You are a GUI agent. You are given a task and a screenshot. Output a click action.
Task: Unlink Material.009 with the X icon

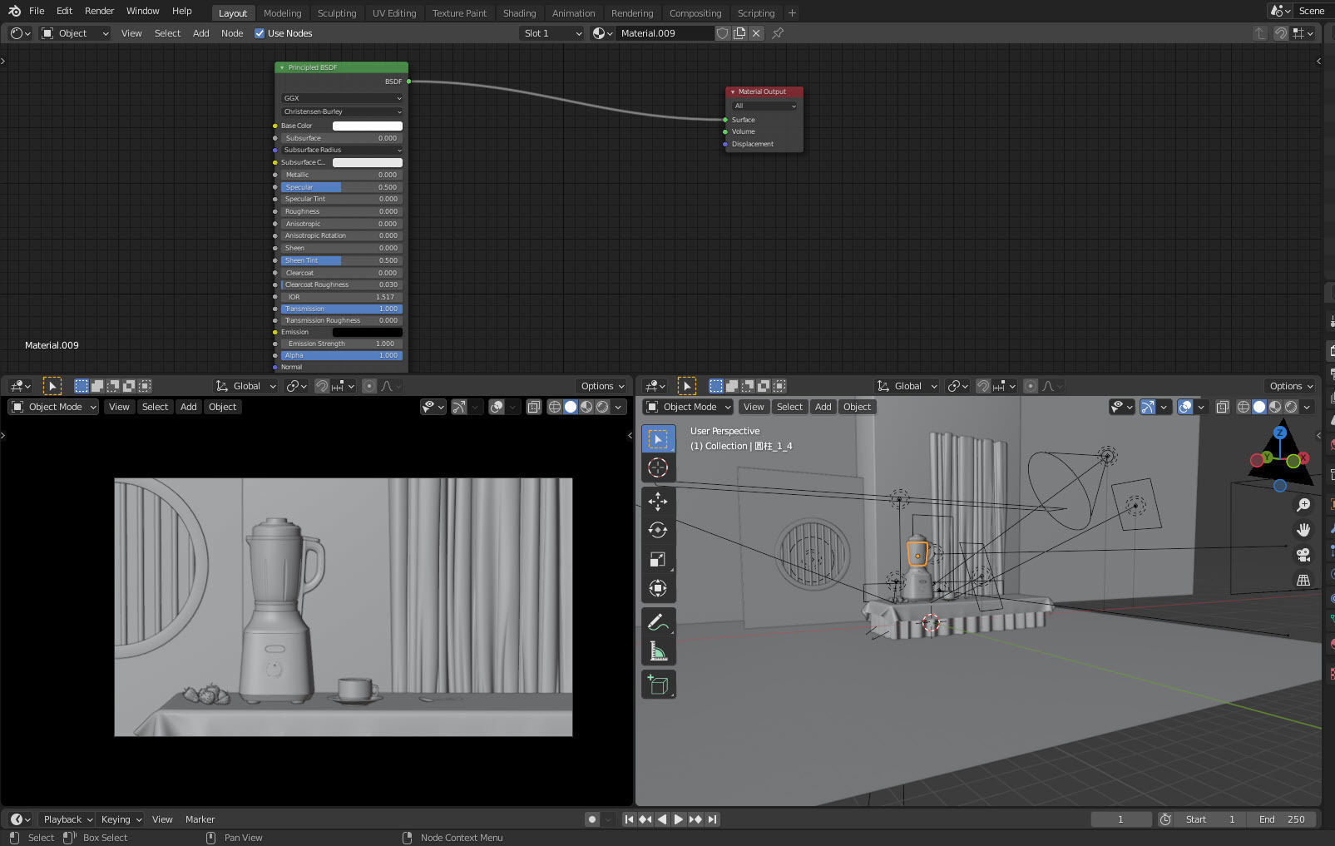[756, 33]
